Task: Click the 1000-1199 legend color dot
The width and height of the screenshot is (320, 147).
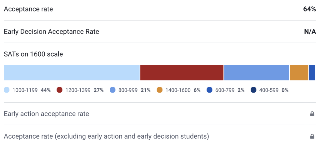Action: [7, 90]
